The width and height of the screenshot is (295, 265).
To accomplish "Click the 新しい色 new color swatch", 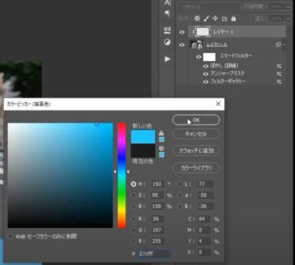I will coord(143,137).
